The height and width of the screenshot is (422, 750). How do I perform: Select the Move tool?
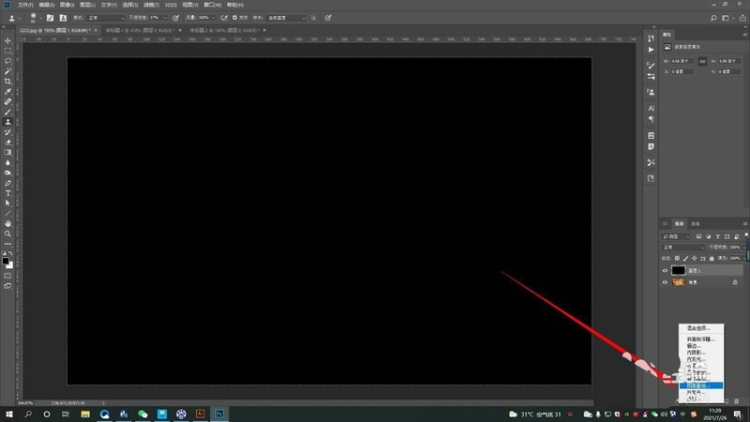click(7, 40)
